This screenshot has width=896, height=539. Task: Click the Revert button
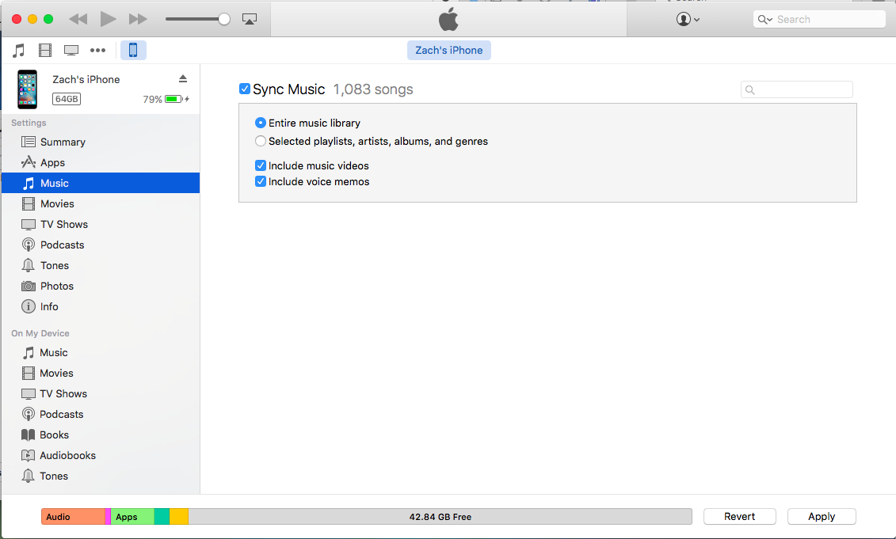tap(739, 516)
